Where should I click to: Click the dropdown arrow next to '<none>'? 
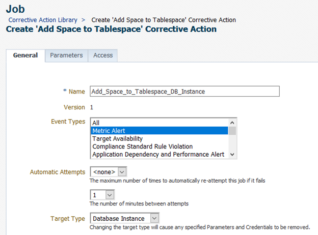pyautogui.click(x=121, y=172)
